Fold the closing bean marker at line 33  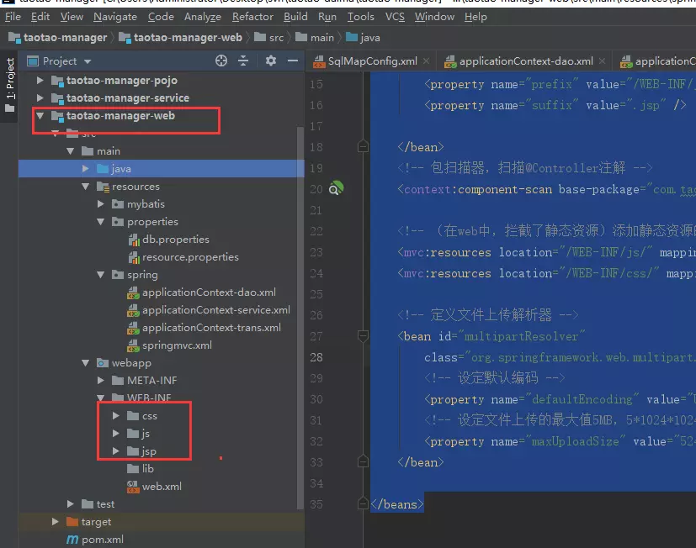363,462
